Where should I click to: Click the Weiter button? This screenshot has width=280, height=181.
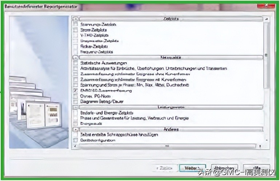(x=192, y=168)
